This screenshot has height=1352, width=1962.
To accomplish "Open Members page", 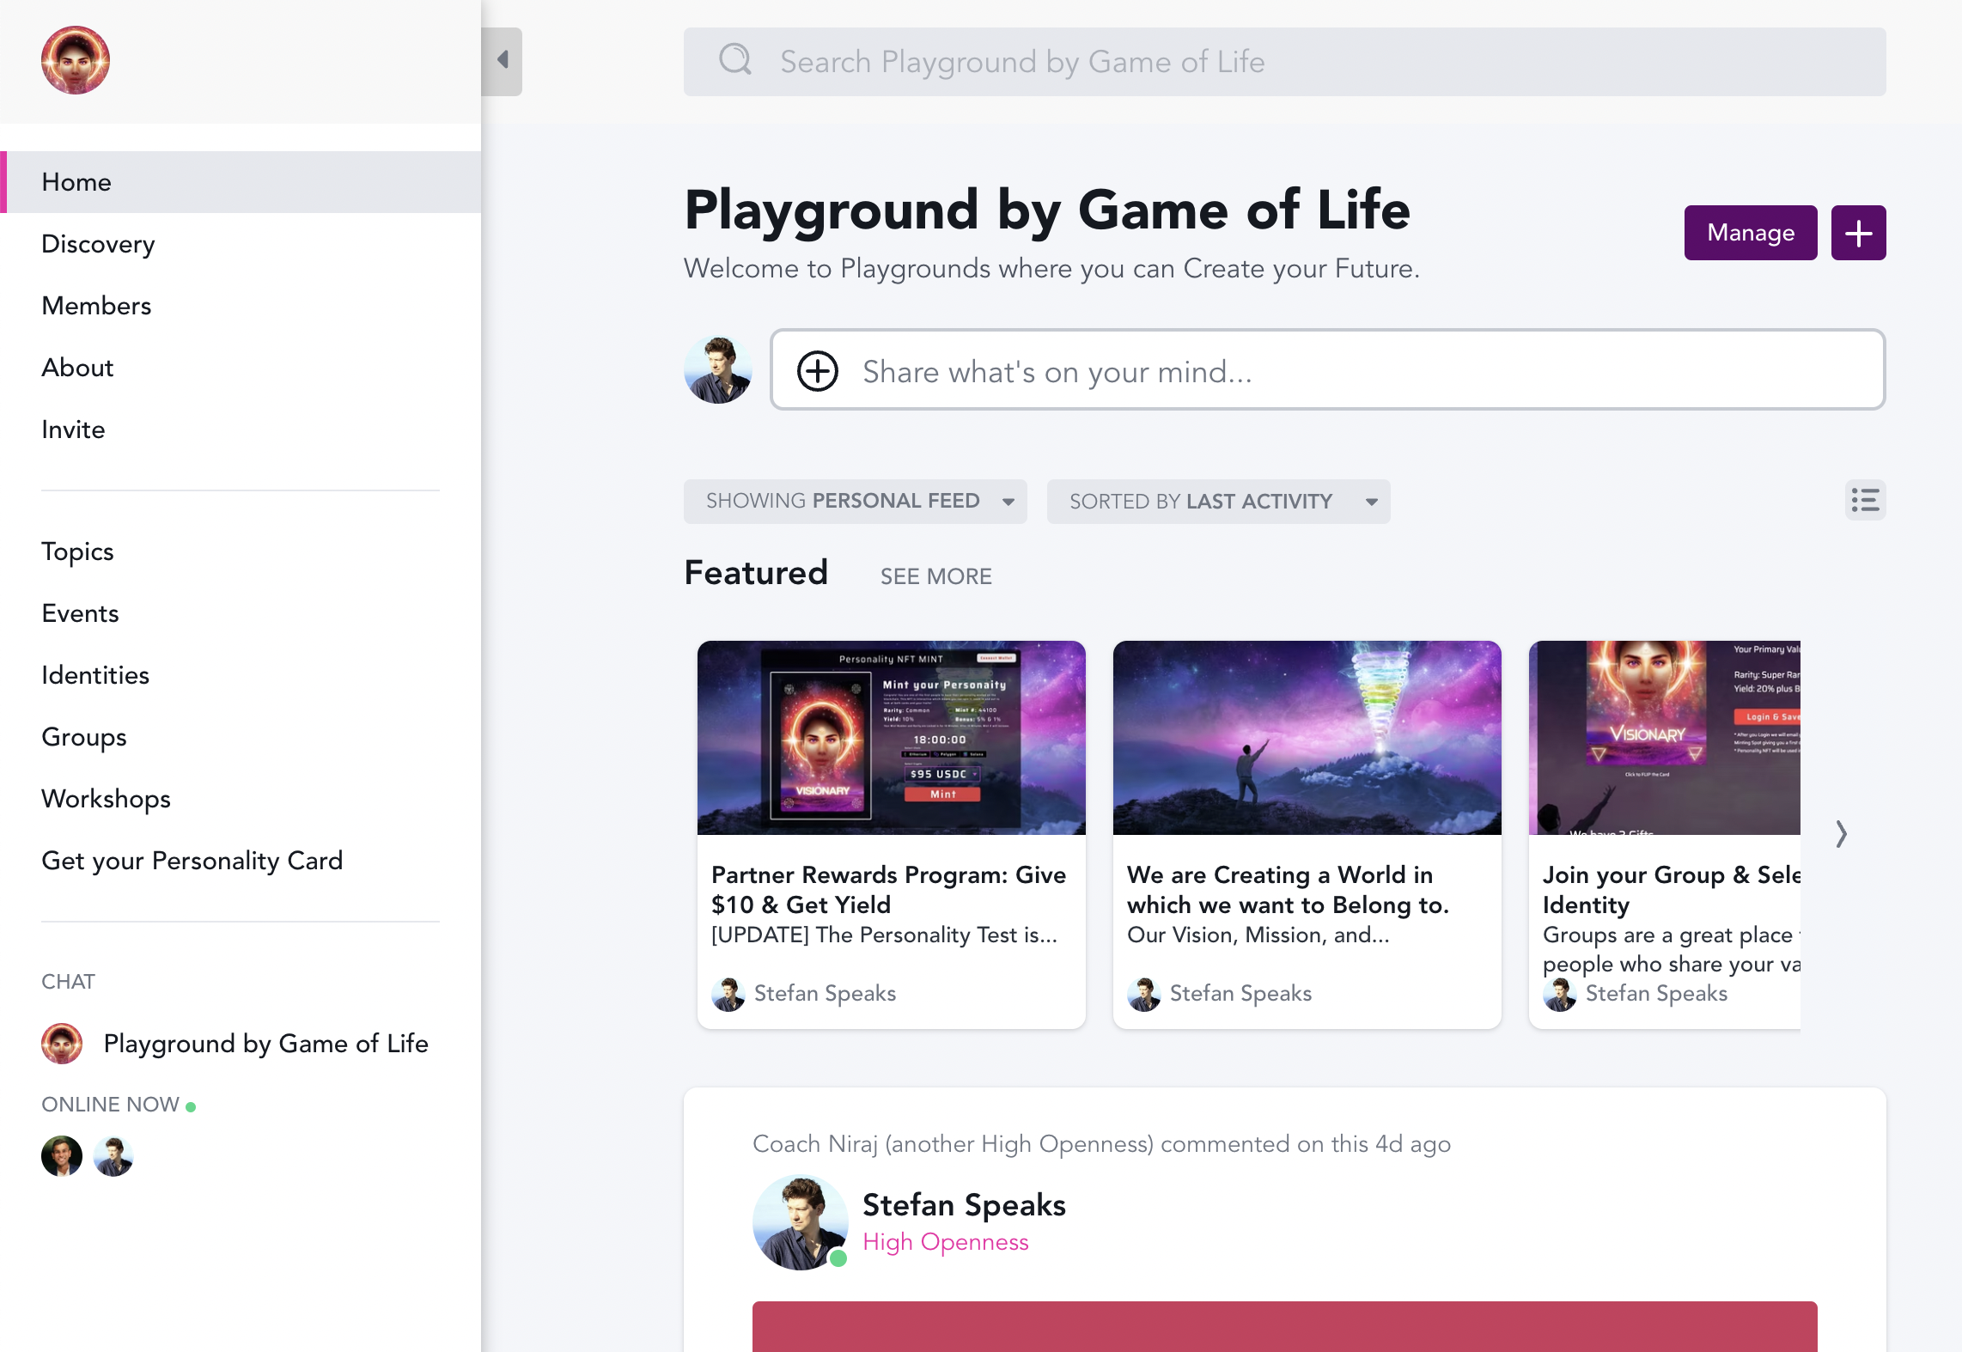I will (241, 306).
